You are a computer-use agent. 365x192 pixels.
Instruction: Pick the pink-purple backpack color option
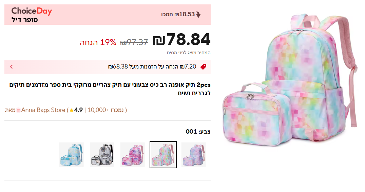click(133, 155)
